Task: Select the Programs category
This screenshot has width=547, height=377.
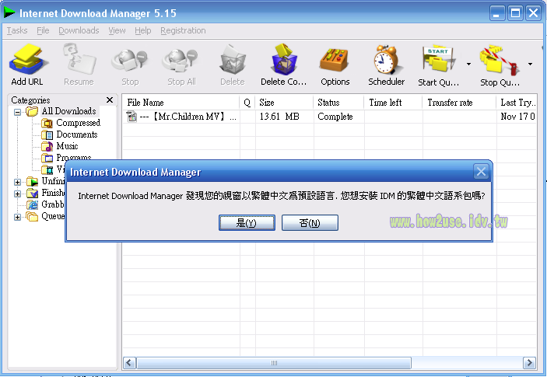Action: [x=74, y=157]
